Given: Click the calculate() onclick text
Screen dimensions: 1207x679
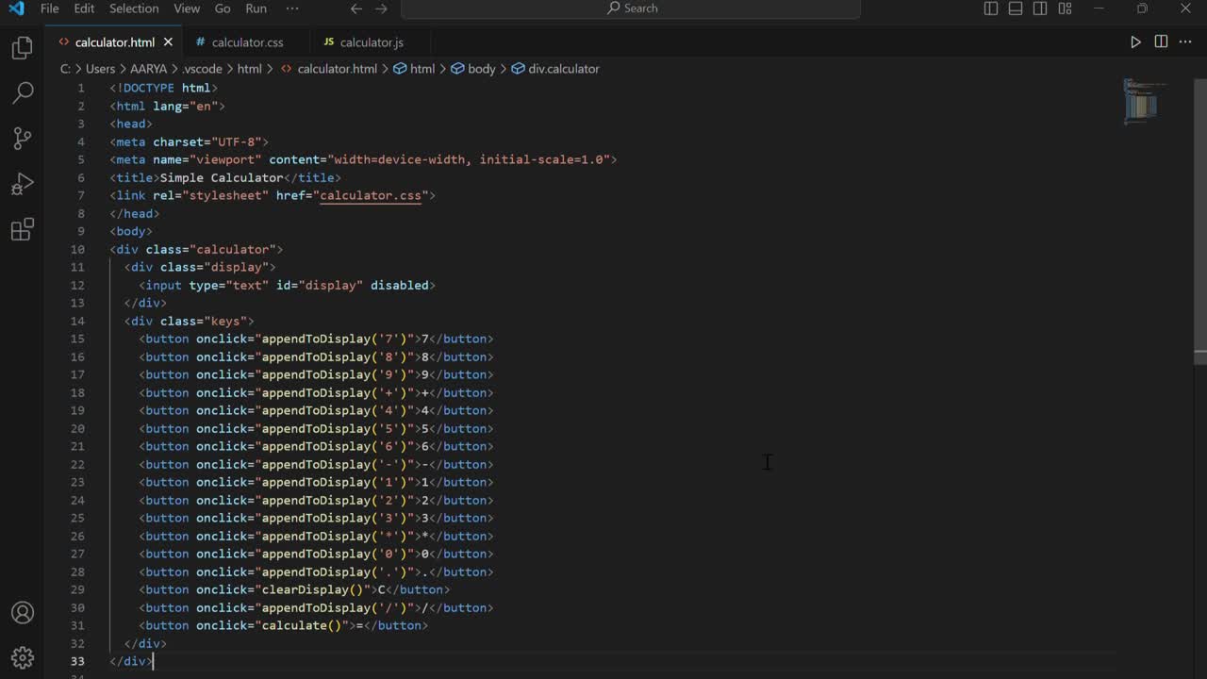Looking at the screenshot, I should [x=301, y=625].
